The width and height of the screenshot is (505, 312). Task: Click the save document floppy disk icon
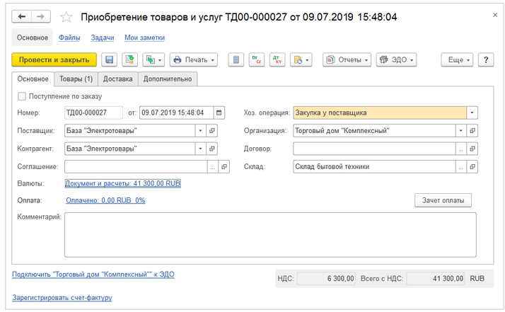click(x=109, y=60)
